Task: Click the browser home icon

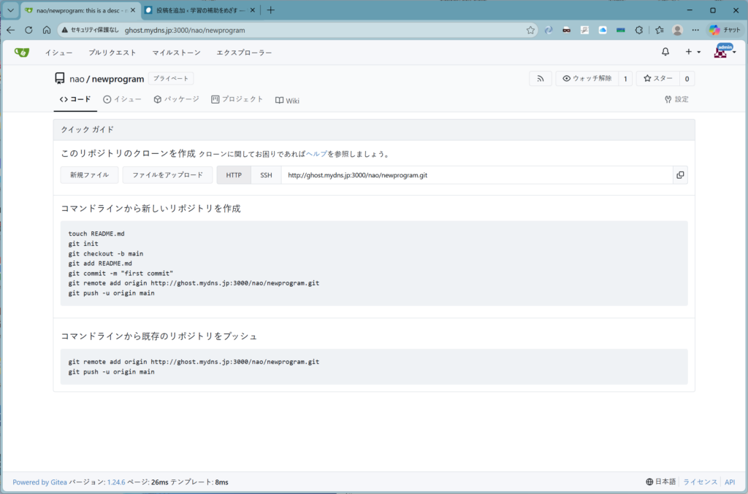Action: 47,30
